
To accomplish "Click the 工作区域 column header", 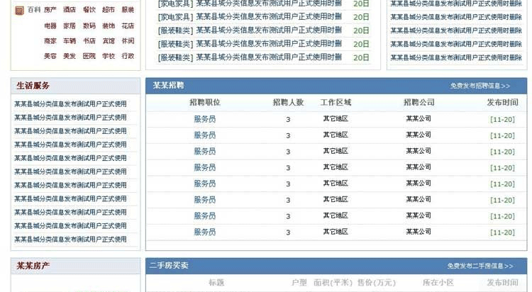I will pos(336,103).
